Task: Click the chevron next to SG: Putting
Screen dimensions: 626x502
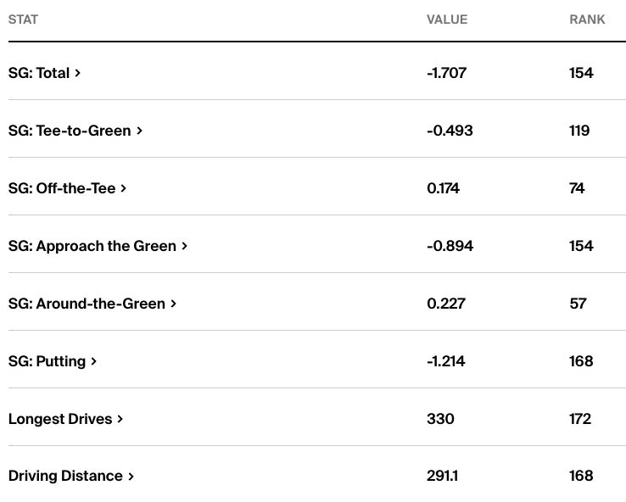Action: click(94, 361)
